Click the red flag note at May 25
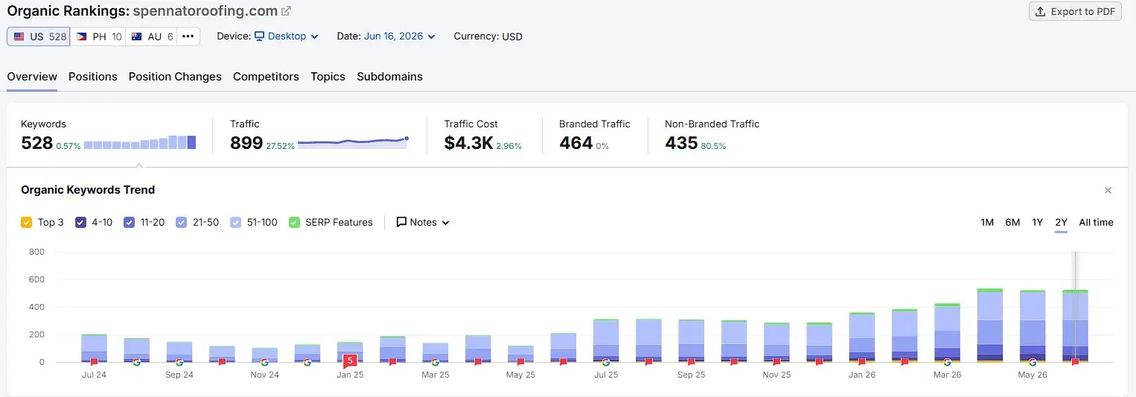 (520, 362)
